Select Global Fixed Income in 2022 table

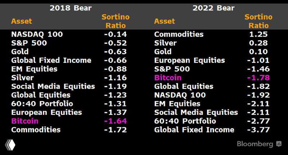pyautogui.click(x=194, y=129)
